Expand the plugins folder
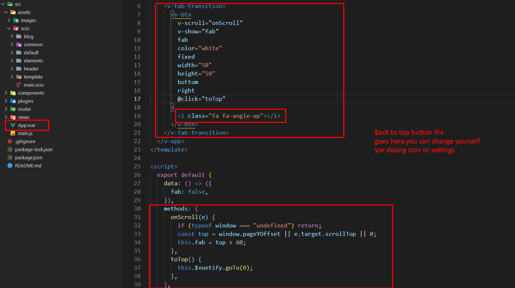 (6, 101)
